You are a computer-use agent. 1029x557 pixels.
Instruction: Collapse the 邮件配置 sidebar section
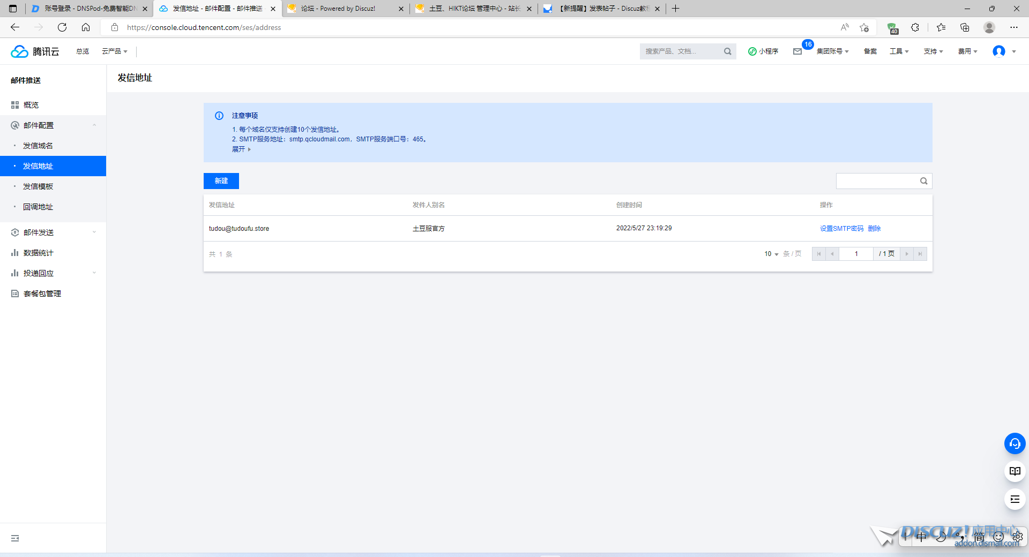click(53, 125)
